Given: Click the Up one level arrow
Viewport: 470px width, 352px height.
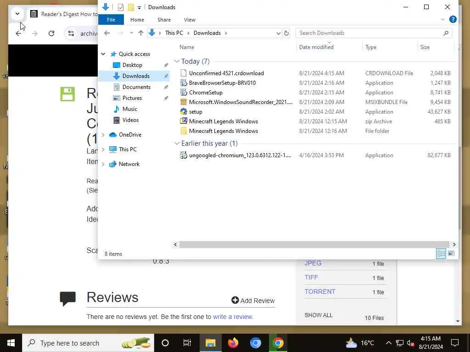Looking at the screenshot, I should pyautogui.click(x=140, y=33).
